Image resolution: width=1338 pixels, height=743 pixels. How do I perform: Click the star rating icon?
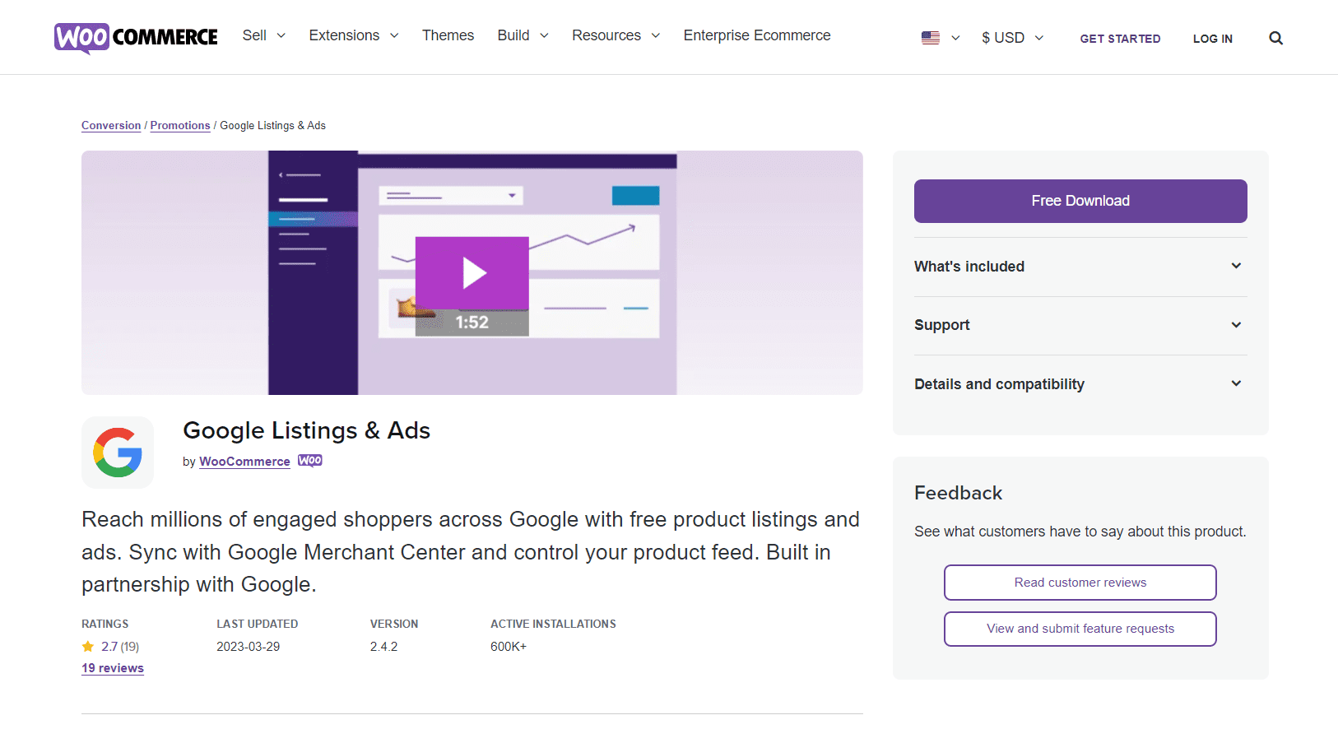pyautogui.click(x=87, y=647)
